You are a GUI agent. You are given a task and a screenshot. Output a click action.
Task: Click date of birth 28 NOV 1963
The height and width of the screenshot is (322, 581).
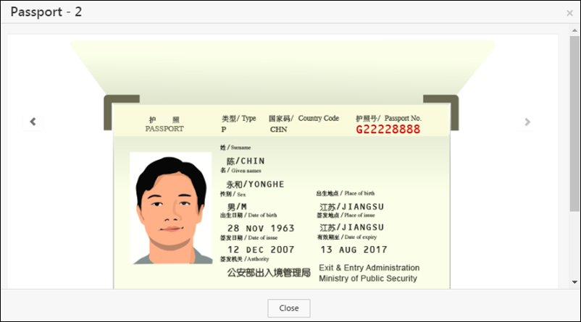tap(261, 229)
